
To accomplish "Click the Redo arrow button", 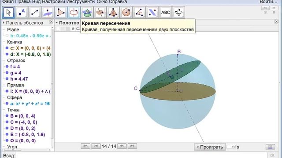I will click(274, 8).
